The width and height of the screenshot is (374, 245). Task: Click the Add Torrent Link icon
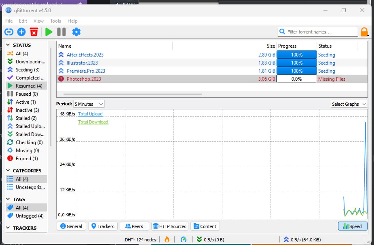(9, 32)
